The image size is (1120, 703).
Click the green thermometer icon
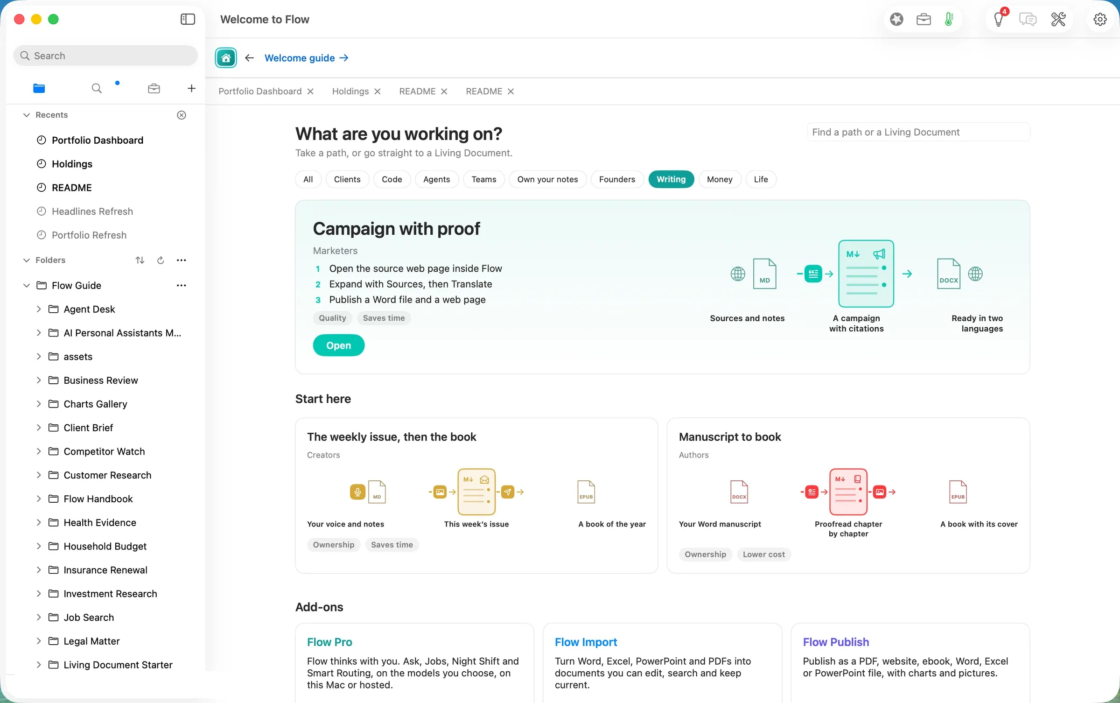coord(949,19)
